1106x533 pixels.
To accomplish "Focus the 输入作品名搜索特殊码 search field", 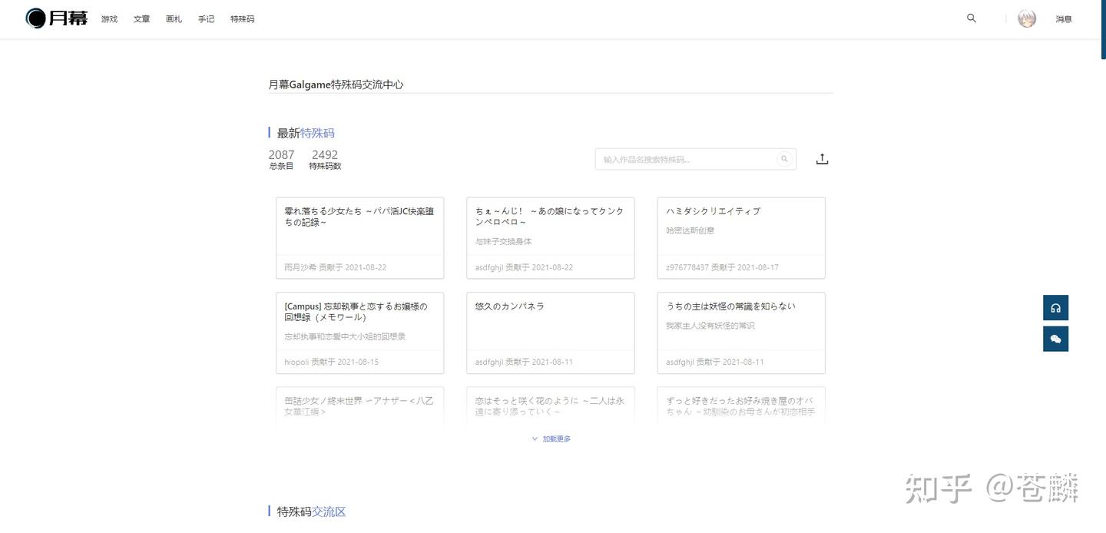I will coord(695,159).
